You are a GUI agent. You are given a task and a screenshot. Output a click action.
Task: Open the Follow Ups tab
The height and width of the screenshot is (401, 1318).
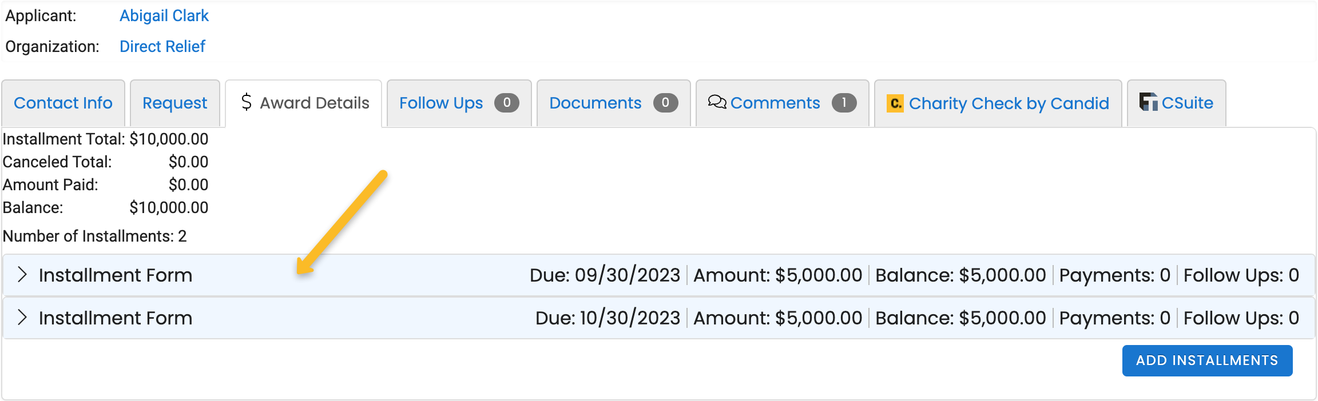click(x=459, y=103)
